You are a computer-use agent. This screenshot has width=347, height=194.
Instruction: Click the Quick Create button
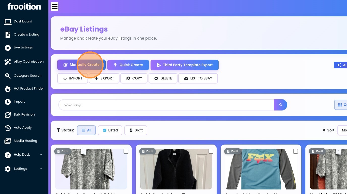pos(128,65)
